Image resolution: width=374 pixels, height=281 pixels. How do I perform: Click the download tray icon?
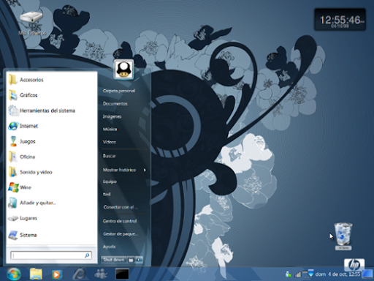310,274
